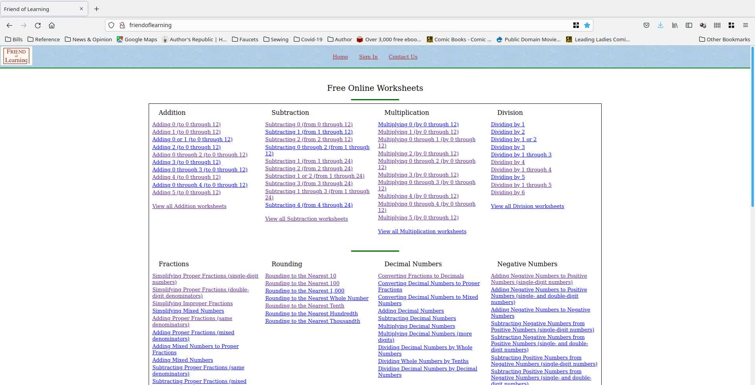Open Multiplying Decimal Numbers worksheet
755x385 pixels.
click(x=416, y=326)
